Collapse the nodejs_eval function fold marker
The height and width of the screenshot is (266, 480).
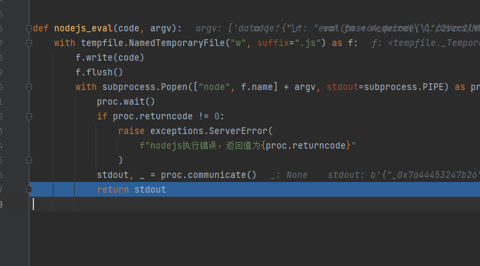[29, 29]
